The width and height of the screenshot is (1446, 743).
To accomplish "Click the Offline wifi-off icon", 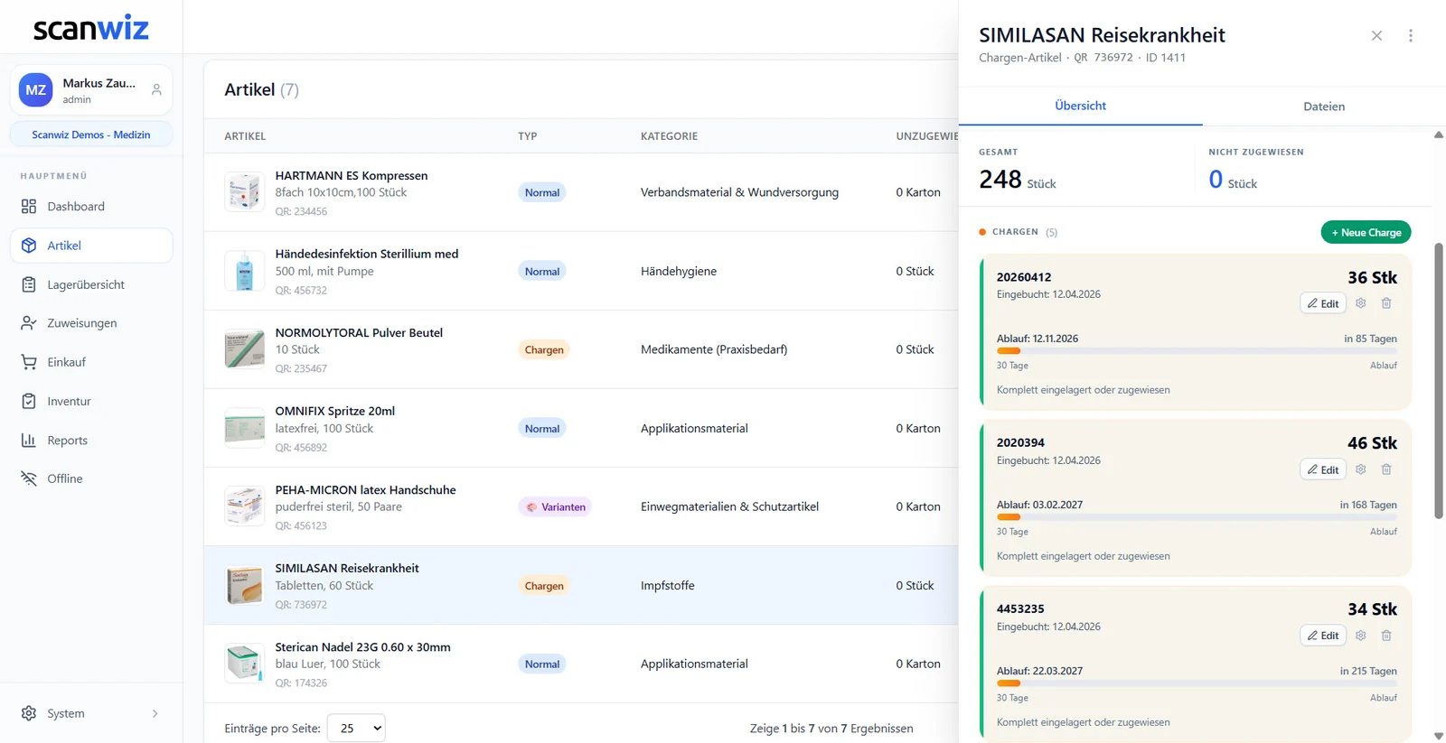I will [x=29, y=478].
